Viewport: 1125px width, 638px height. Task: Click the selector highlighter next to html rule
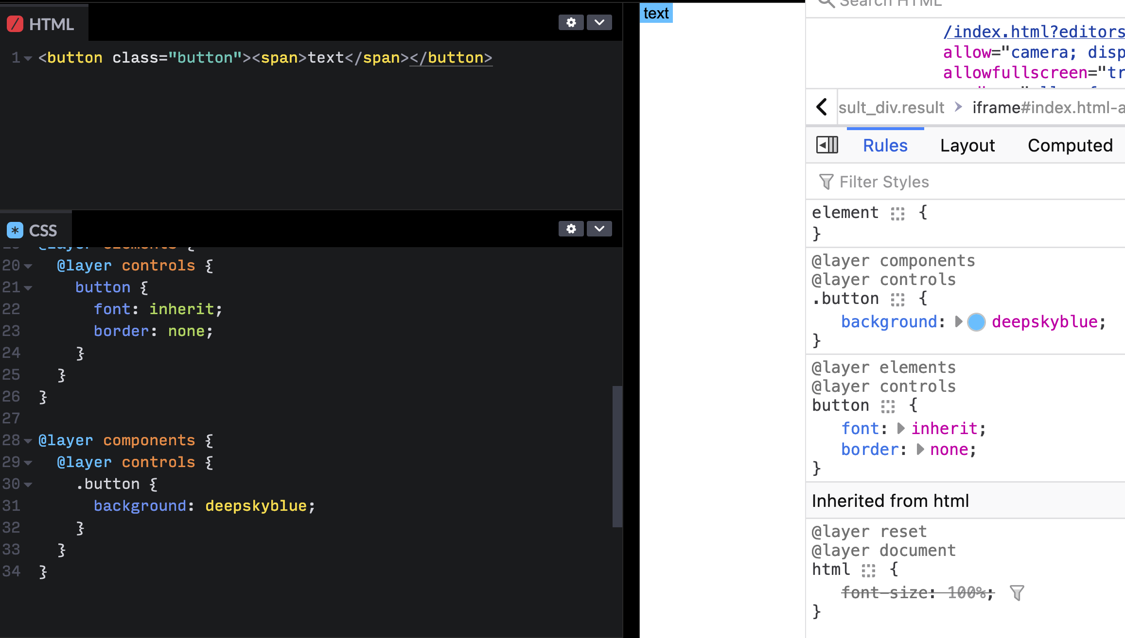[x=868, y=571]
